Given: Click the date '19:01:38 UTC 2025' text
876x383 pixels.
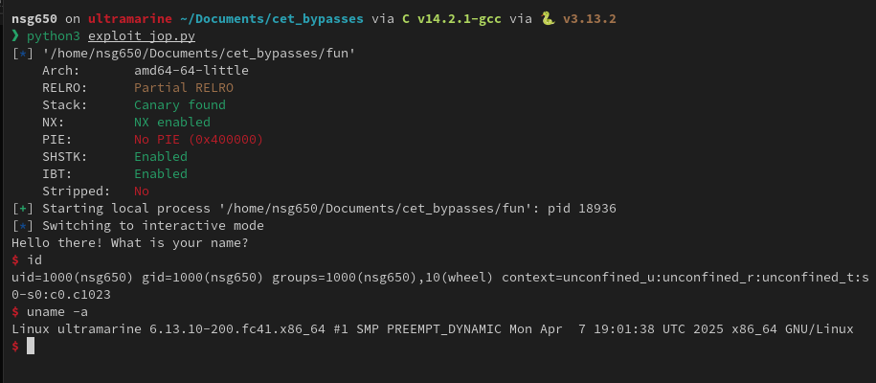Looking at the screenshot, I should (x=658, y=328).
